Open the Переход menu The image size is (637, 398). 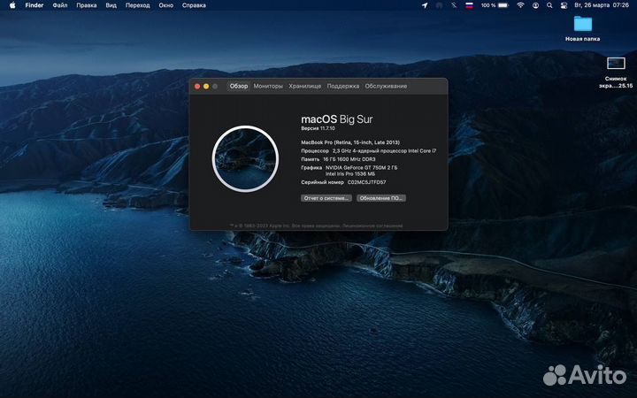(138, 5)
